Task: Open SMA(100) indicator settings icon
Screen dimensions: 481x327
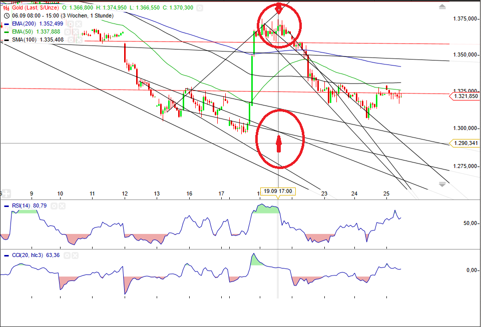Action: [x=71, y=40]
